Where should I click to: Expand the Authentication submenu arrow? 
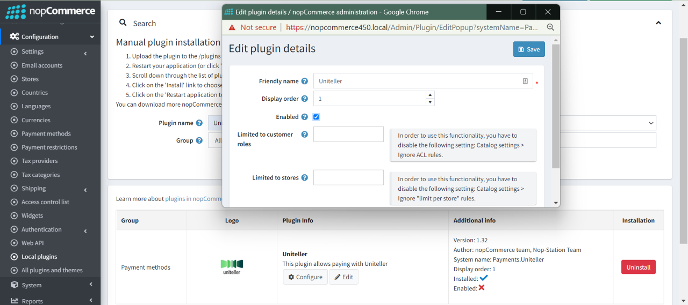click(x=85, y=230)
